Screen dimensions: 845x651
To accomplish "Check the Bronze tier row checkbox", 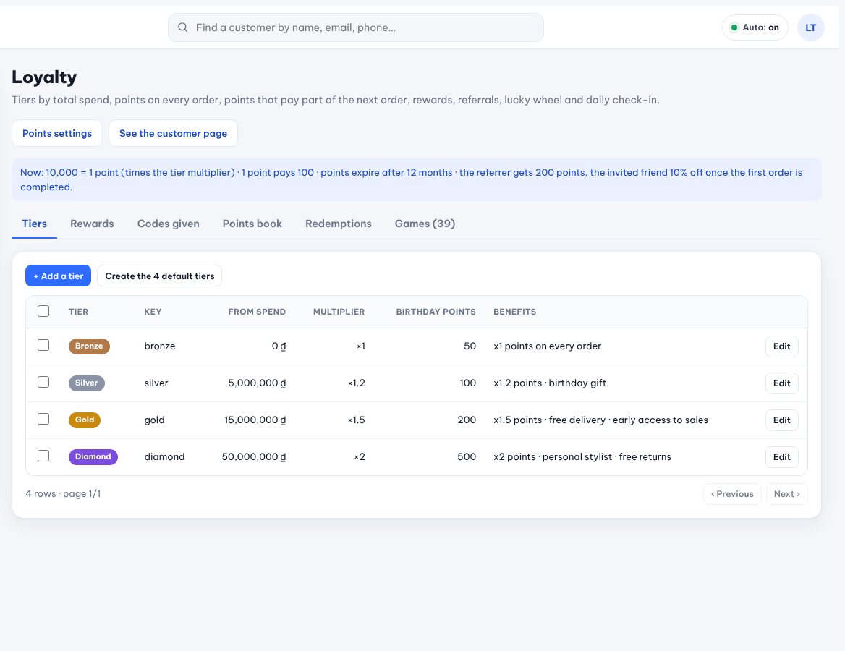I will point(43,346).
